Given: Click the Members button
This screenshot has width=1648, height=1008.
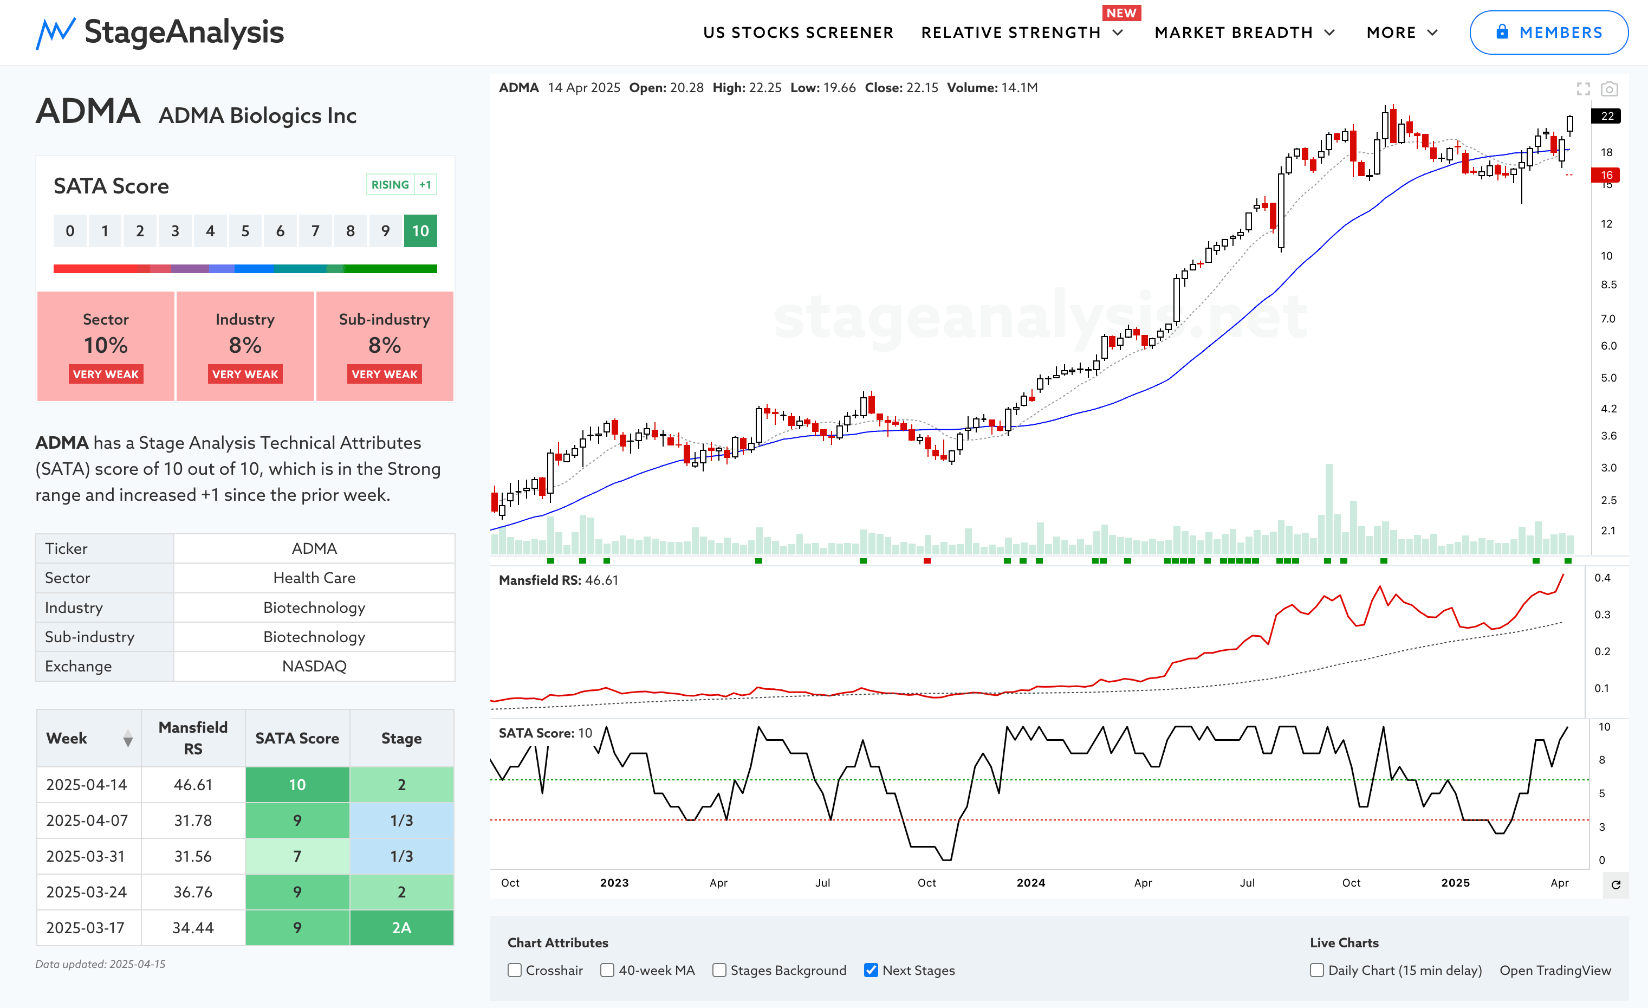Looking at the screenshot, I should pyautogui.click(x=1548, y=32).
